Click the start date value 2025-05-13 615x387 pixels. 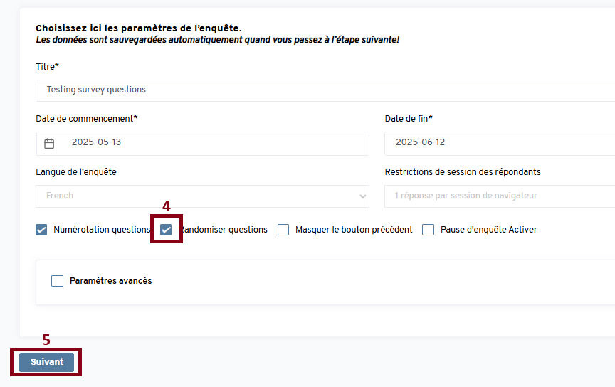coord(97,142)
